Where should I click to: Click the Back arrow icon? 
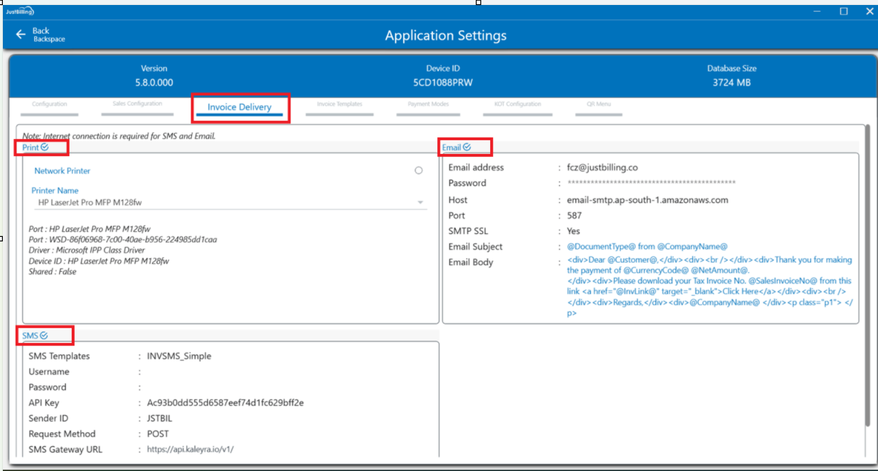pos(21,34)
